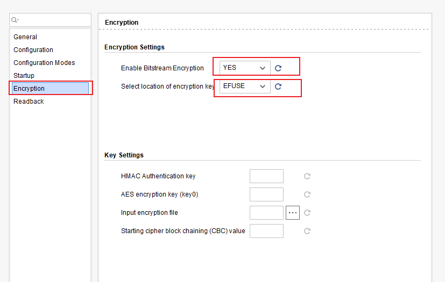The width and height of the screenshot is (445, 282).
Task: Reset the AES encryption key (key0) field
Action: point(307,194)
